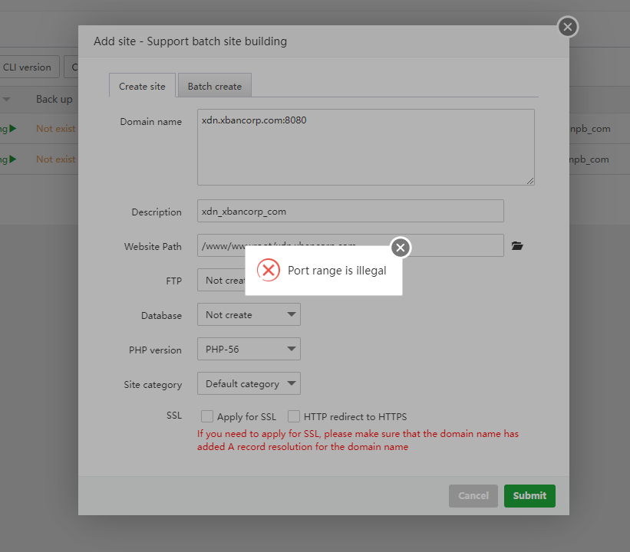The height and width of the screenshot is (552, 630).
Task: Click the Domain name textarea resize handle
Action: (x=529, y=180)
